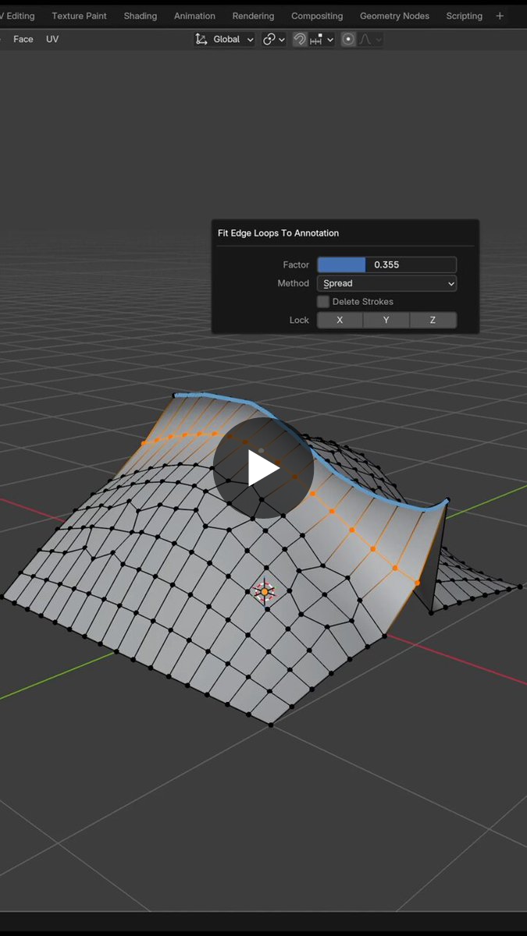Toggle the Z lock button
527x936 pixels.
(433, 320)
